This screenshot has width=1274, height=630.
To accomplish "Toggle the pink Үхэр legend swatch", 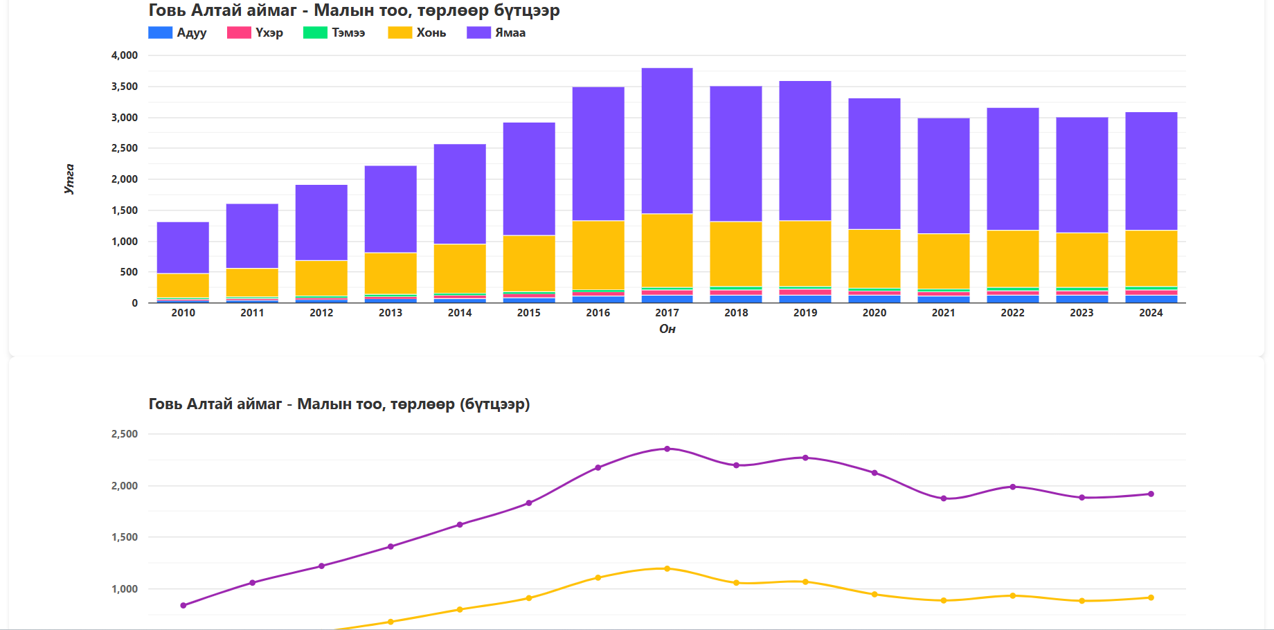I will (239, 33).
